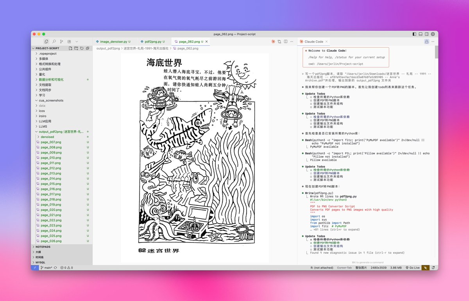Collapse all folders in Explorer

[88, 48]
